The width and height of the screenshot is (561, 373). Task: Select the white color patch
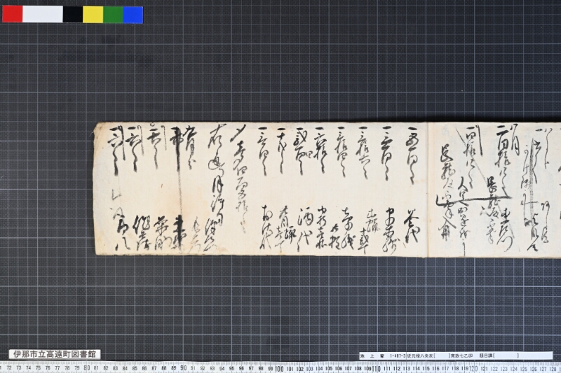tap(43, 14)
